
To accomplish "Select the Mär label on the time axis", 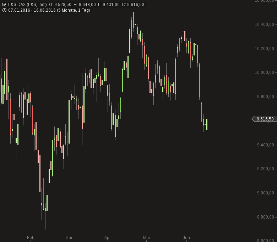I will pyautogui.click(x=69, y=238).
